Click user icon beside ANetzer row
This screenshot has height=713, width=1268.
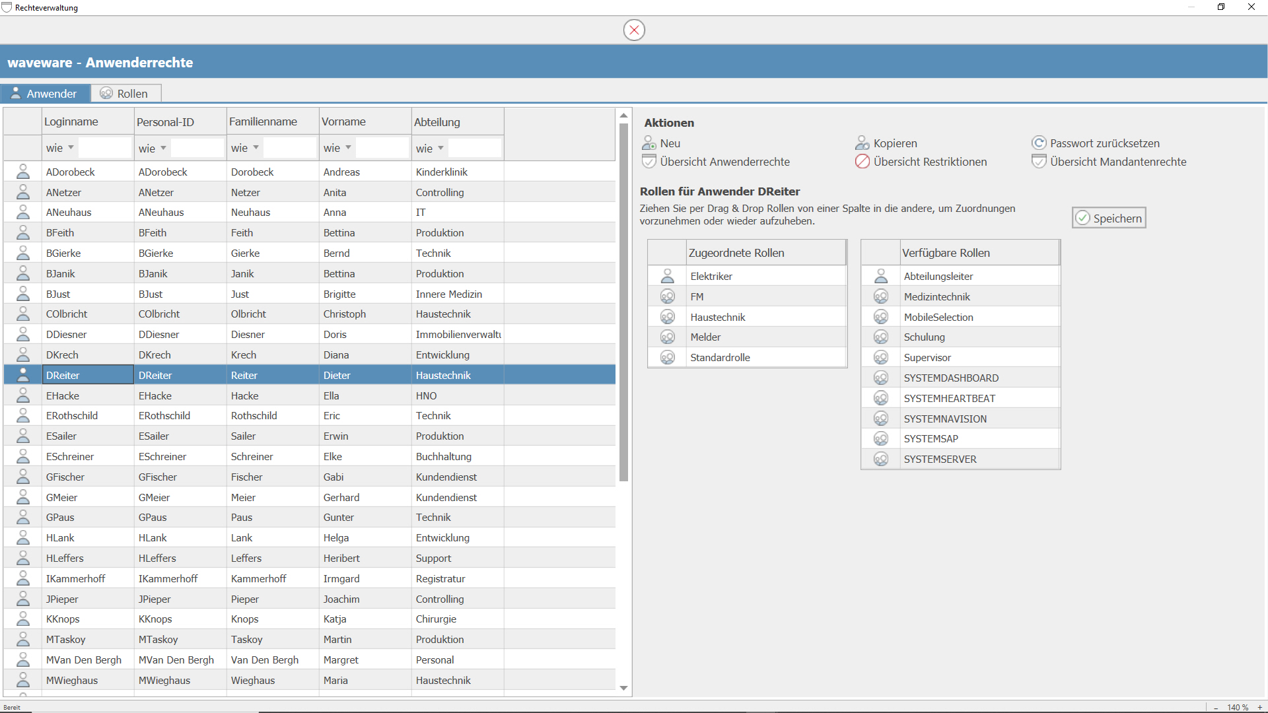[22, 192]
